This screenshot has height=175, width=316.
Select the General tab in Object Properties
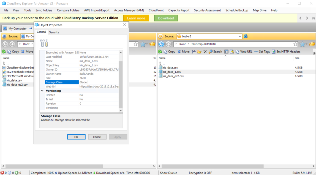[x=41, y=32]
